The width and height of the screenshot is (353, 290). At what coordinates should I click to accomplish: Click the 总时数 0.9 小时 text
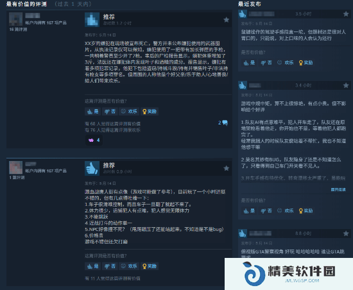pos(117,172)
